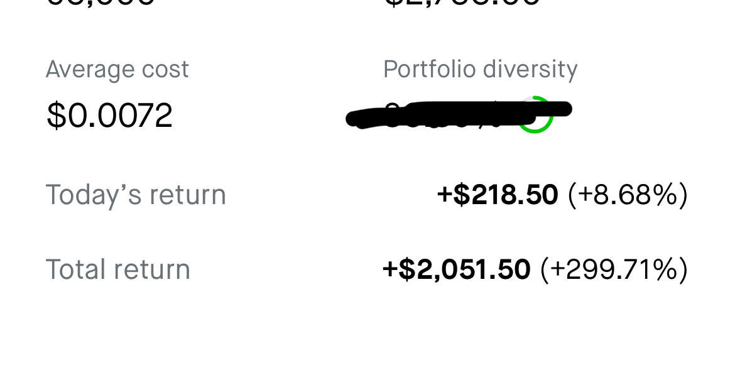Screen dimensions: 735x385
Task: Tap the Total return label
Action: click(x=118, y=270)
